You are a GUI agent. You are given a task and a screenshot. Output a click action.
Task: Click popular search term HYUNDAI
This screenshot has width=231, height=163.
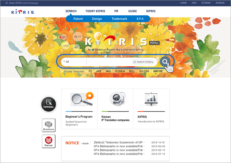point(120,71)
